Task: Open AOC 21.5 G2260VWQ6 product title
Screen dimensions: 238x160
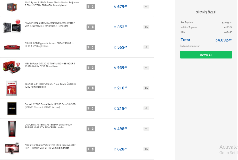Action: 50,146
